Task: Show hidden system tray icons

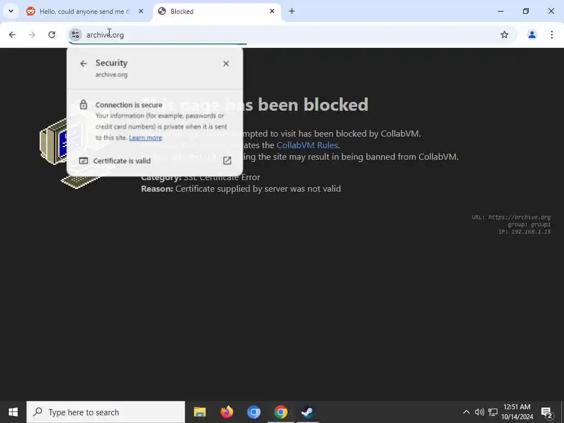Action: point(466,412)
